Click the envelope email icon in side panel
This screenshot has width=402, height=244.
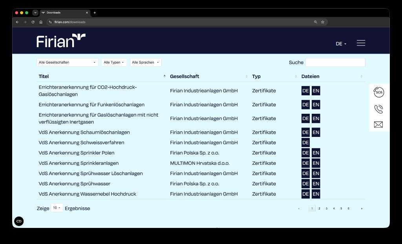click(378, 125)
